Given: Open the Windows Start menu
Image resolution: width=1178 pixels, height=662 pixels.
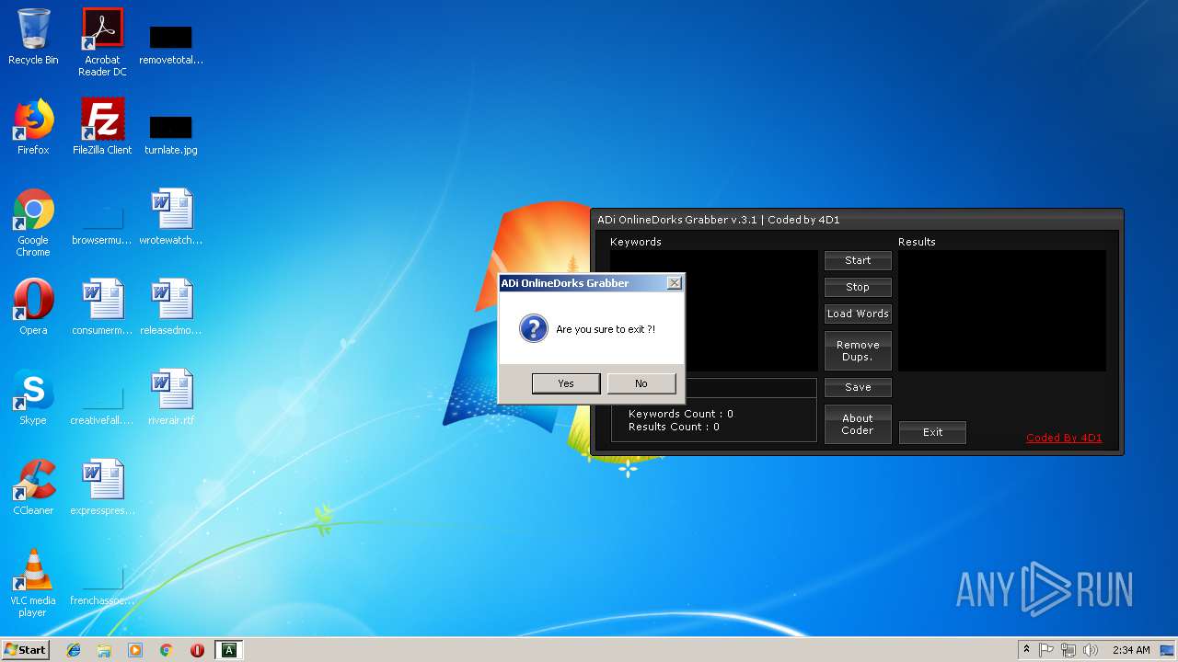Looking at the screenshot, I should tap(25, 649).
